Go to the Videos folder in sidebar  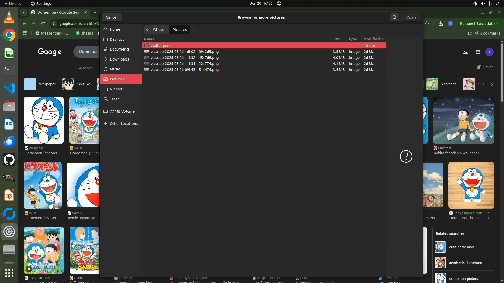(x=116, y=89)
